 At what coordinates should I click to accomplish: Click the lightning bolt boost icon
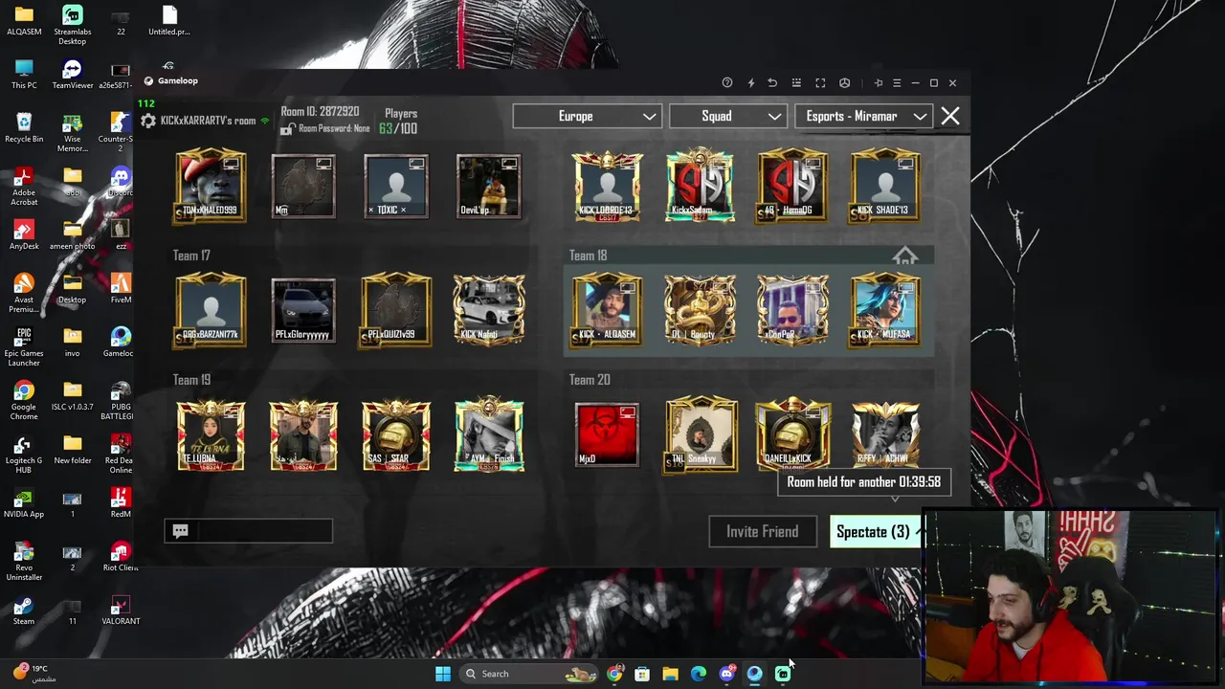750,83
